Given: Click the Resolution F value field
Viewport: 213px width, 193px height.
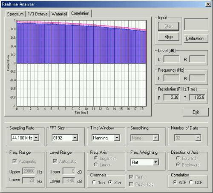Looking at the screenshot, I should point(171,98).
